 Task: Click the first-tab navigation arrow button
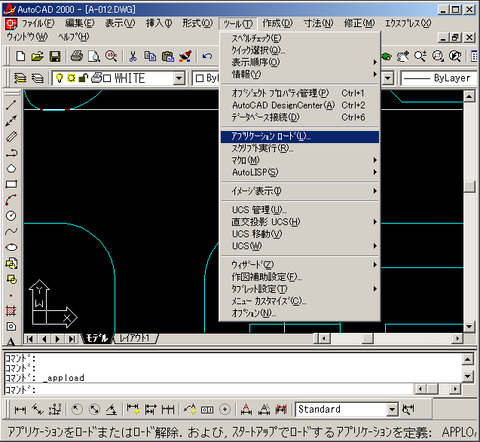click(30, 339)
